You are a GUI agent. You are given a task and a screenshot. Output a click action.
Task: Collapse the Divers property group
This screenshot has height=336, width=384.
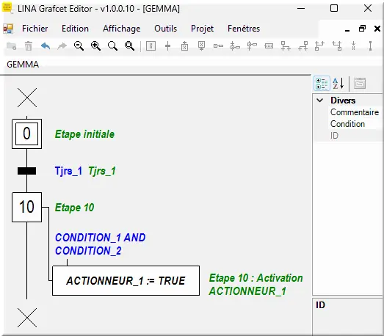(x=320, y=101)
